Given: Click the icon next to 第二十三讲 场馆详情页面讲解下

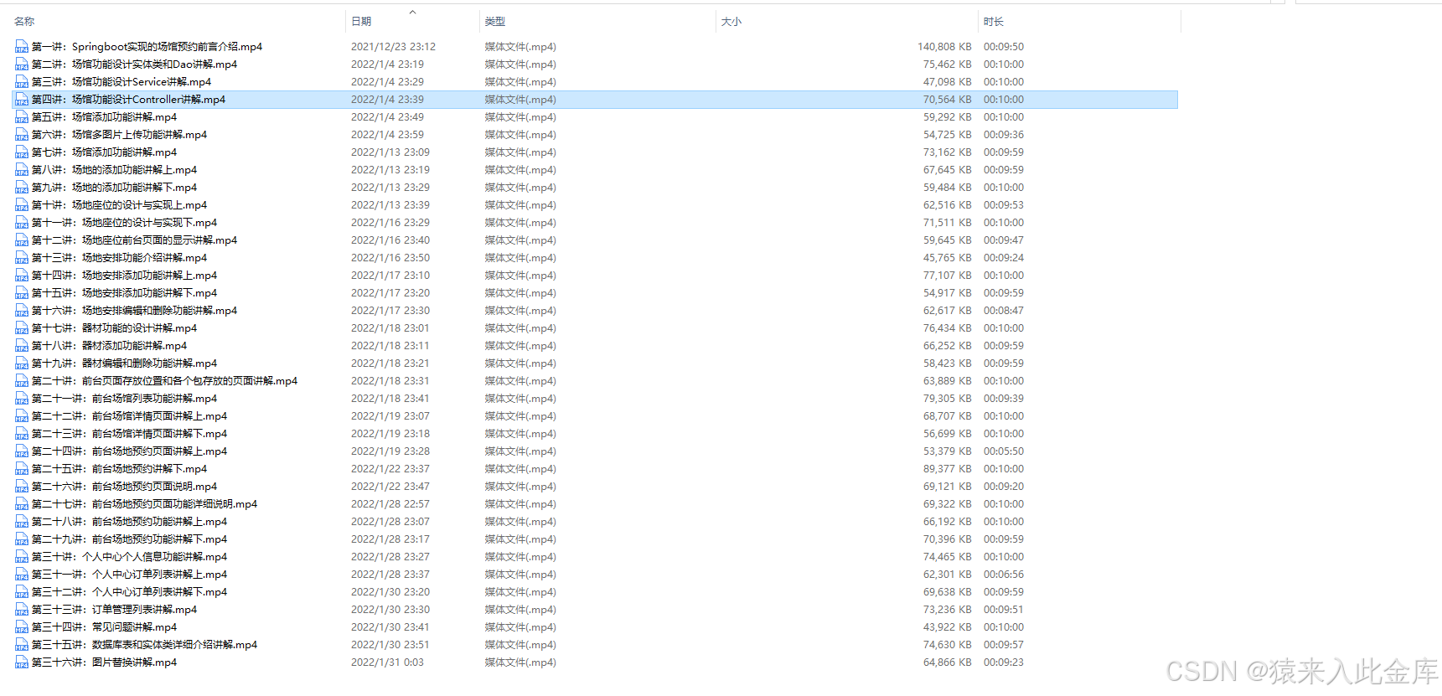Looking at the screenshot, I should 22,434.
